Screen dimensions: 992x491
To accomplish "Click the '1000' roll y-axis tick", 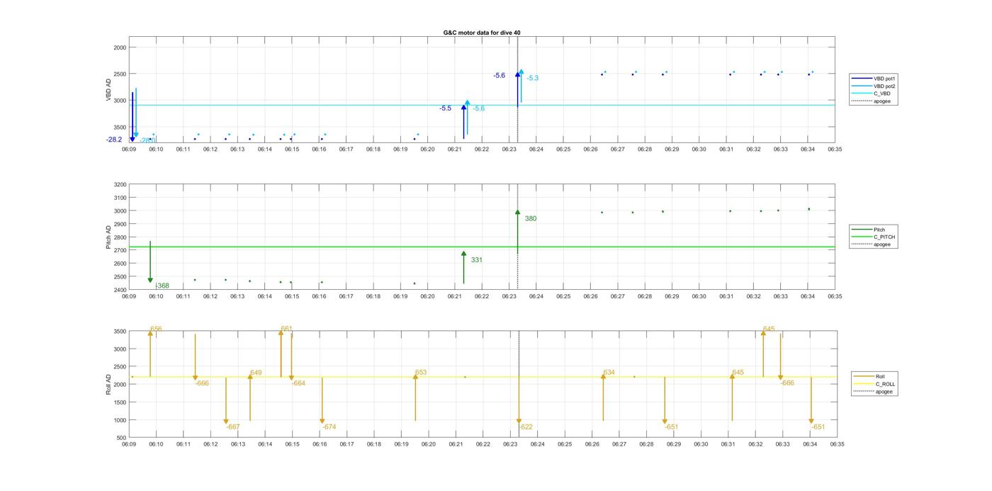I will [119, 420].
